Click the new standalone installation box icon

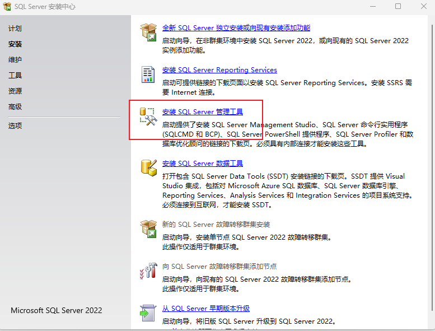[149, 32]
